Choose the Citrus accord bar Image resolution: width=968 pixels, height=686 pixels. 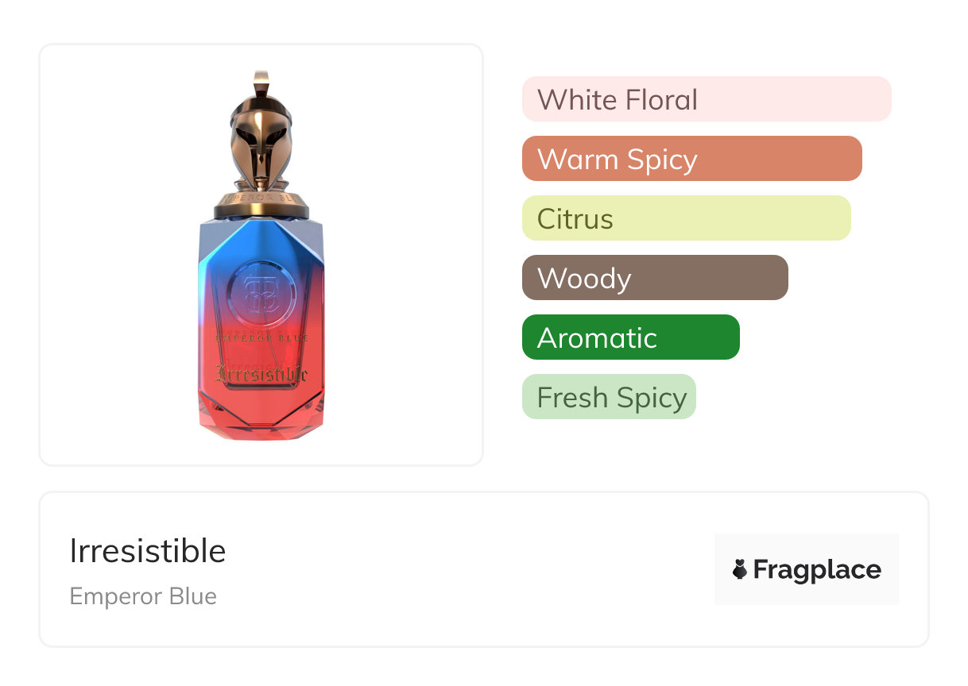pyautogui.click(x=686, y=218)
